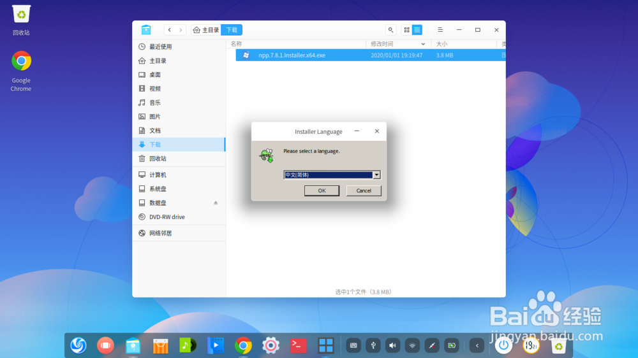This screenshot has height=358, width=638.
Task: Open multitasking view in dock
Action: click(325, 345)
